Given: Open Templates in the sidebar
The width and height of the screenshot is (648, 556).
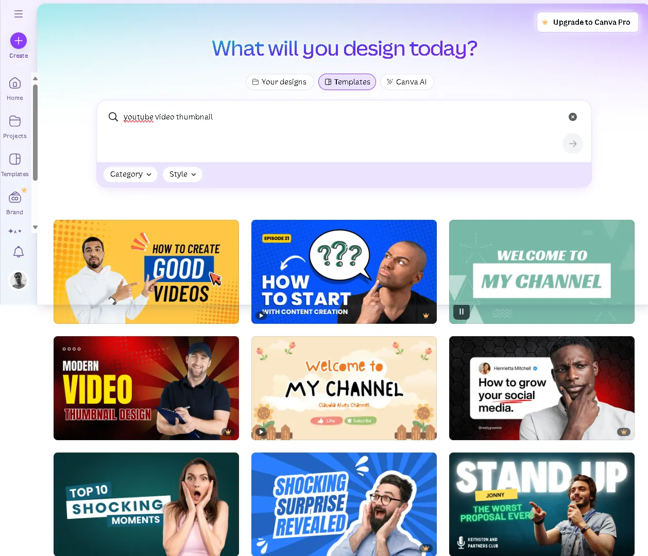Looking at the screenshot, I should pos(15,165).
